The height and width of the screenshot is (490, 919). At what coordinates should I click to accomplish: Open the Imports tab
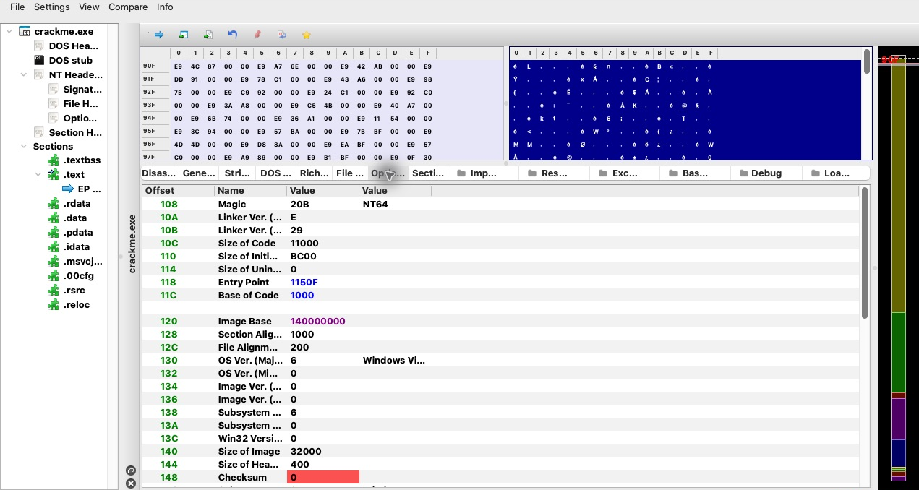click(483, 173)
